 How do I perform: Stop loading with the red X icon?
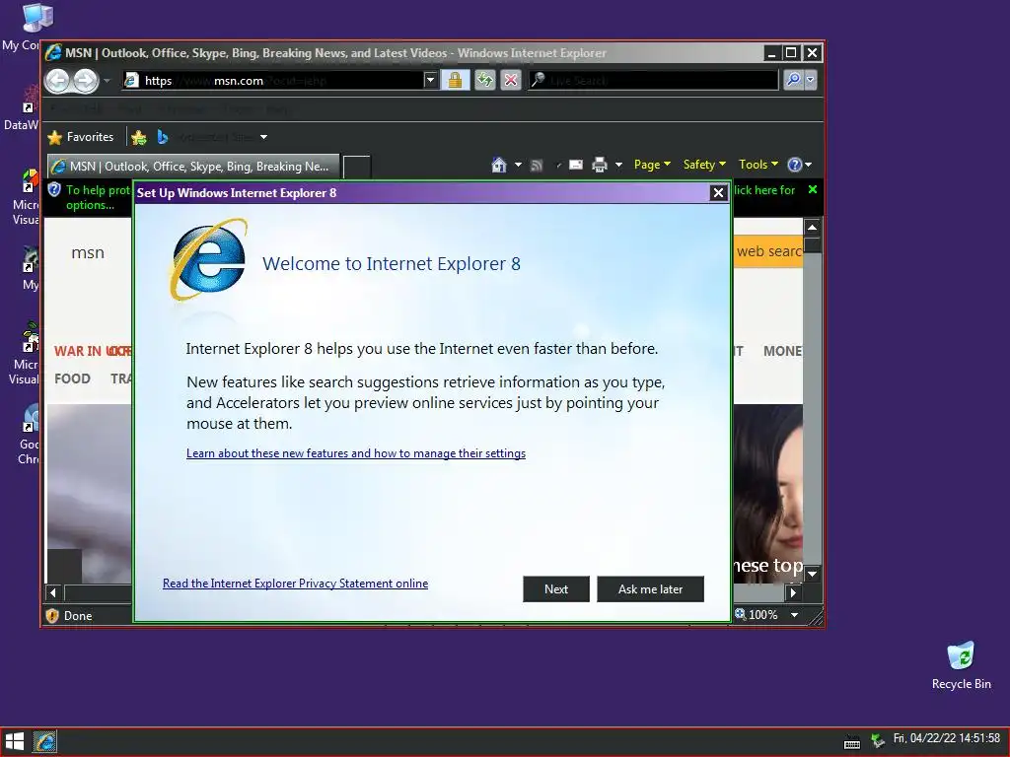coord(511,80)
